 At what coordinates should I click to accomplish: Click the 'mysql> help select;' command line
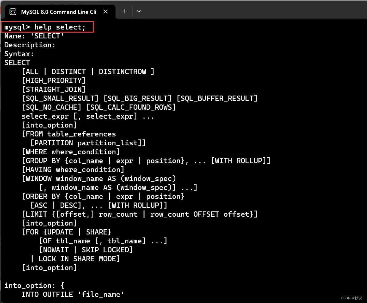click(45, 27)
